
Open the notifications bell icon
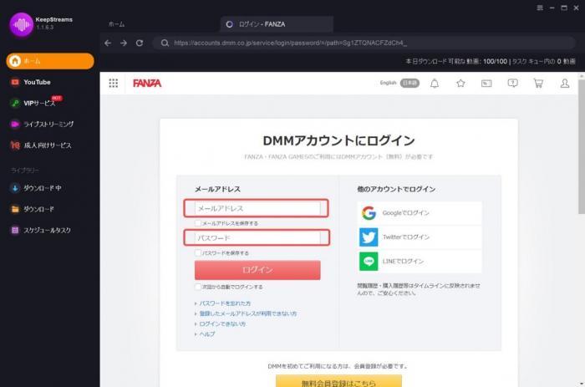[435, 84]
